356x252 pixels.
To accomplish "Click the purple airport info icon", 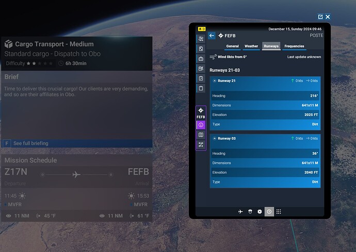I will pyautogui.click(x=201, y=125).
